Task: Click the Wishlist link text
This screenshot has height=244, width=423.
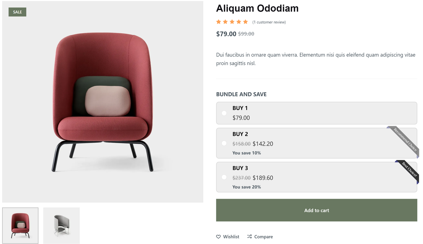Action: pos(231,237)
